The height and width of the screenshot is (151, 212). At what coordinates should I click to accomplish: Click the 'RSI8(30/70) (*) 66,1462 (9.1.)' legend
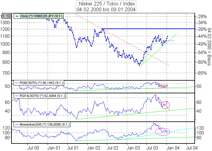[39, 83]
